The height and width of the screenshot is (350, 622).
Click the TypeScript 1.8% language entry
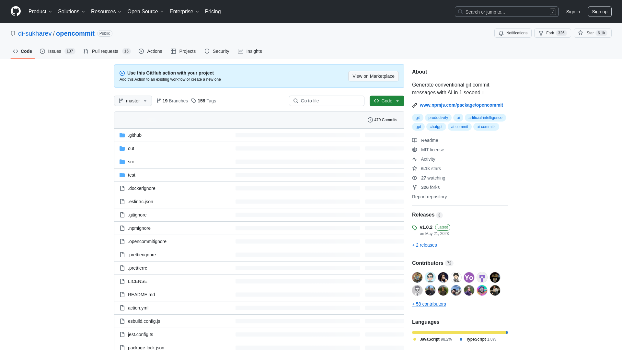coord(478,339)
